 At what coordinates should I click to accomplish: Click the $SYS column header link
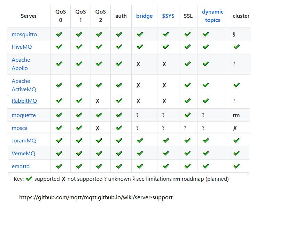168,16
